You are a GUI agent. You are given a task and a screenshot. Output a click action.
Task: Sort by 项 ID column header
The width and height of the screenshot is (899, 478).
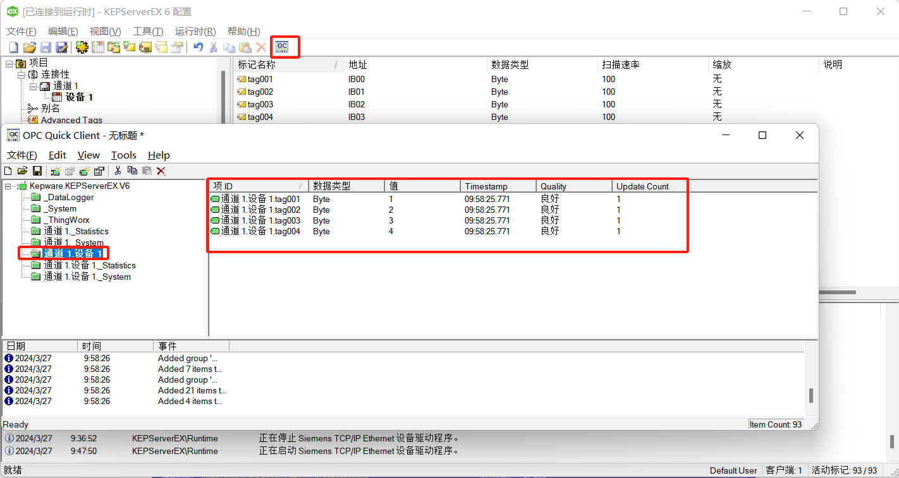coord(259,186)
